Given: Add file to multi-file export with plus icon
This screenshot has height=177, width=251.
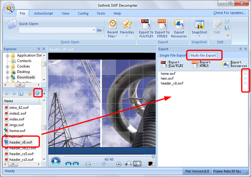Looking at the screenshot, I should (x=37, y=93).
